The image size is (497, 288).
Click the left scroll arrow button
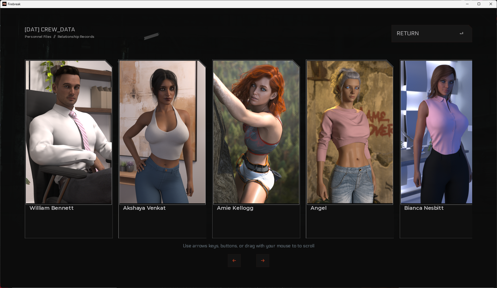[234, 261]
